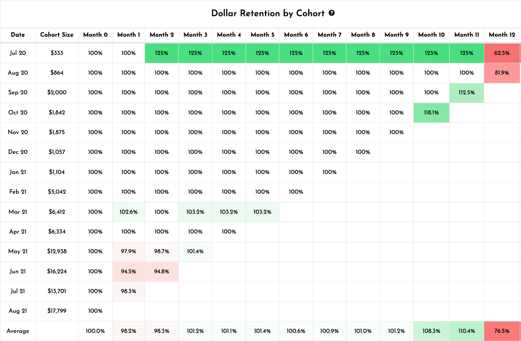
Task: Select the Month 12 column header
Action: 502,35
